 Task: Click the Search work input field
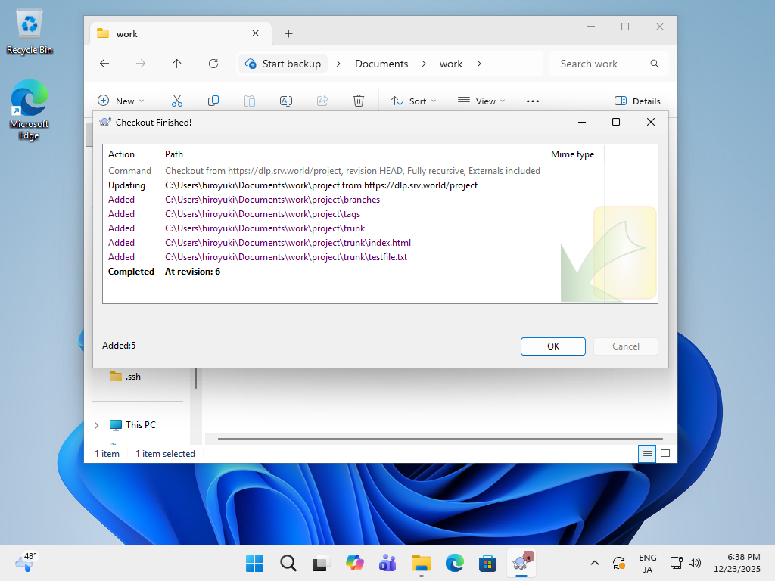coord(602,64)
